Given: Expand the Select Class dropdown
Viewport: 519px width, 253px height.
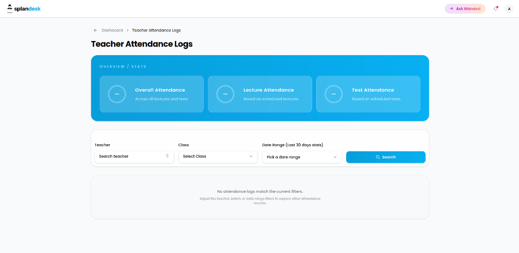Looking at the screenshot, I should coord(218,156).
